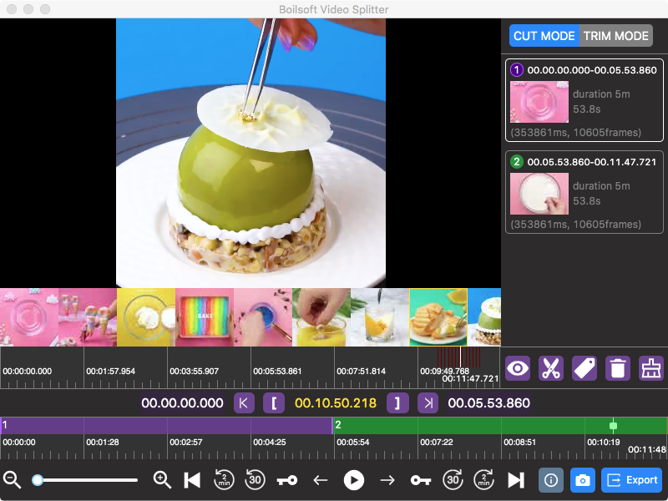Play the video
This screenshot has width=668, height=501.
pos(353,480)
